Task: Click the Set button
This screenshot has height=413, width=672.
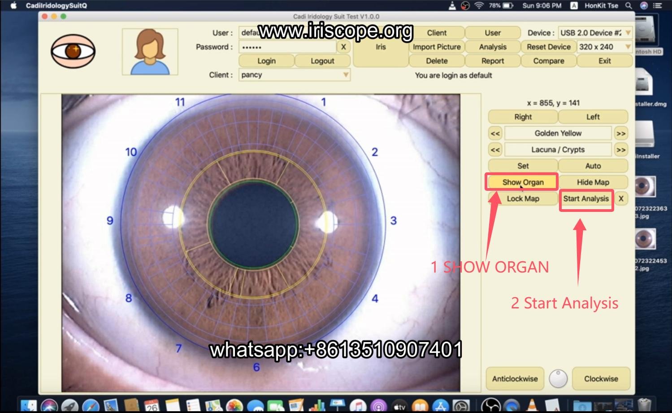Action: coord(523,166)
